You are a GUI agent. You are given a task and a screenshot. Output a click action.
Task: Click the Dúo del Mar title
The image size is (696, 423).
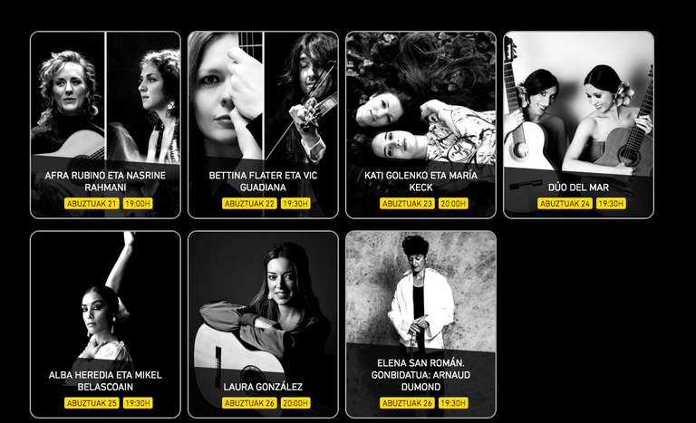pos(578,187)
